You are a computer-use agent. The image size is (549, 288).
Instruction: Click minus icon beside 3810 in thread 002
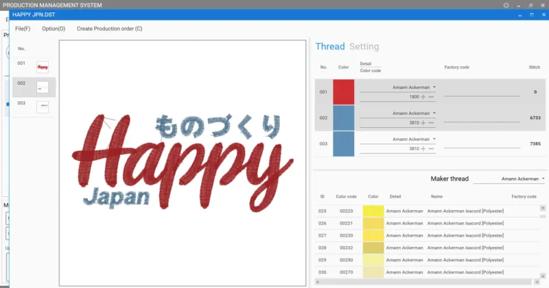tap(431, 123)
